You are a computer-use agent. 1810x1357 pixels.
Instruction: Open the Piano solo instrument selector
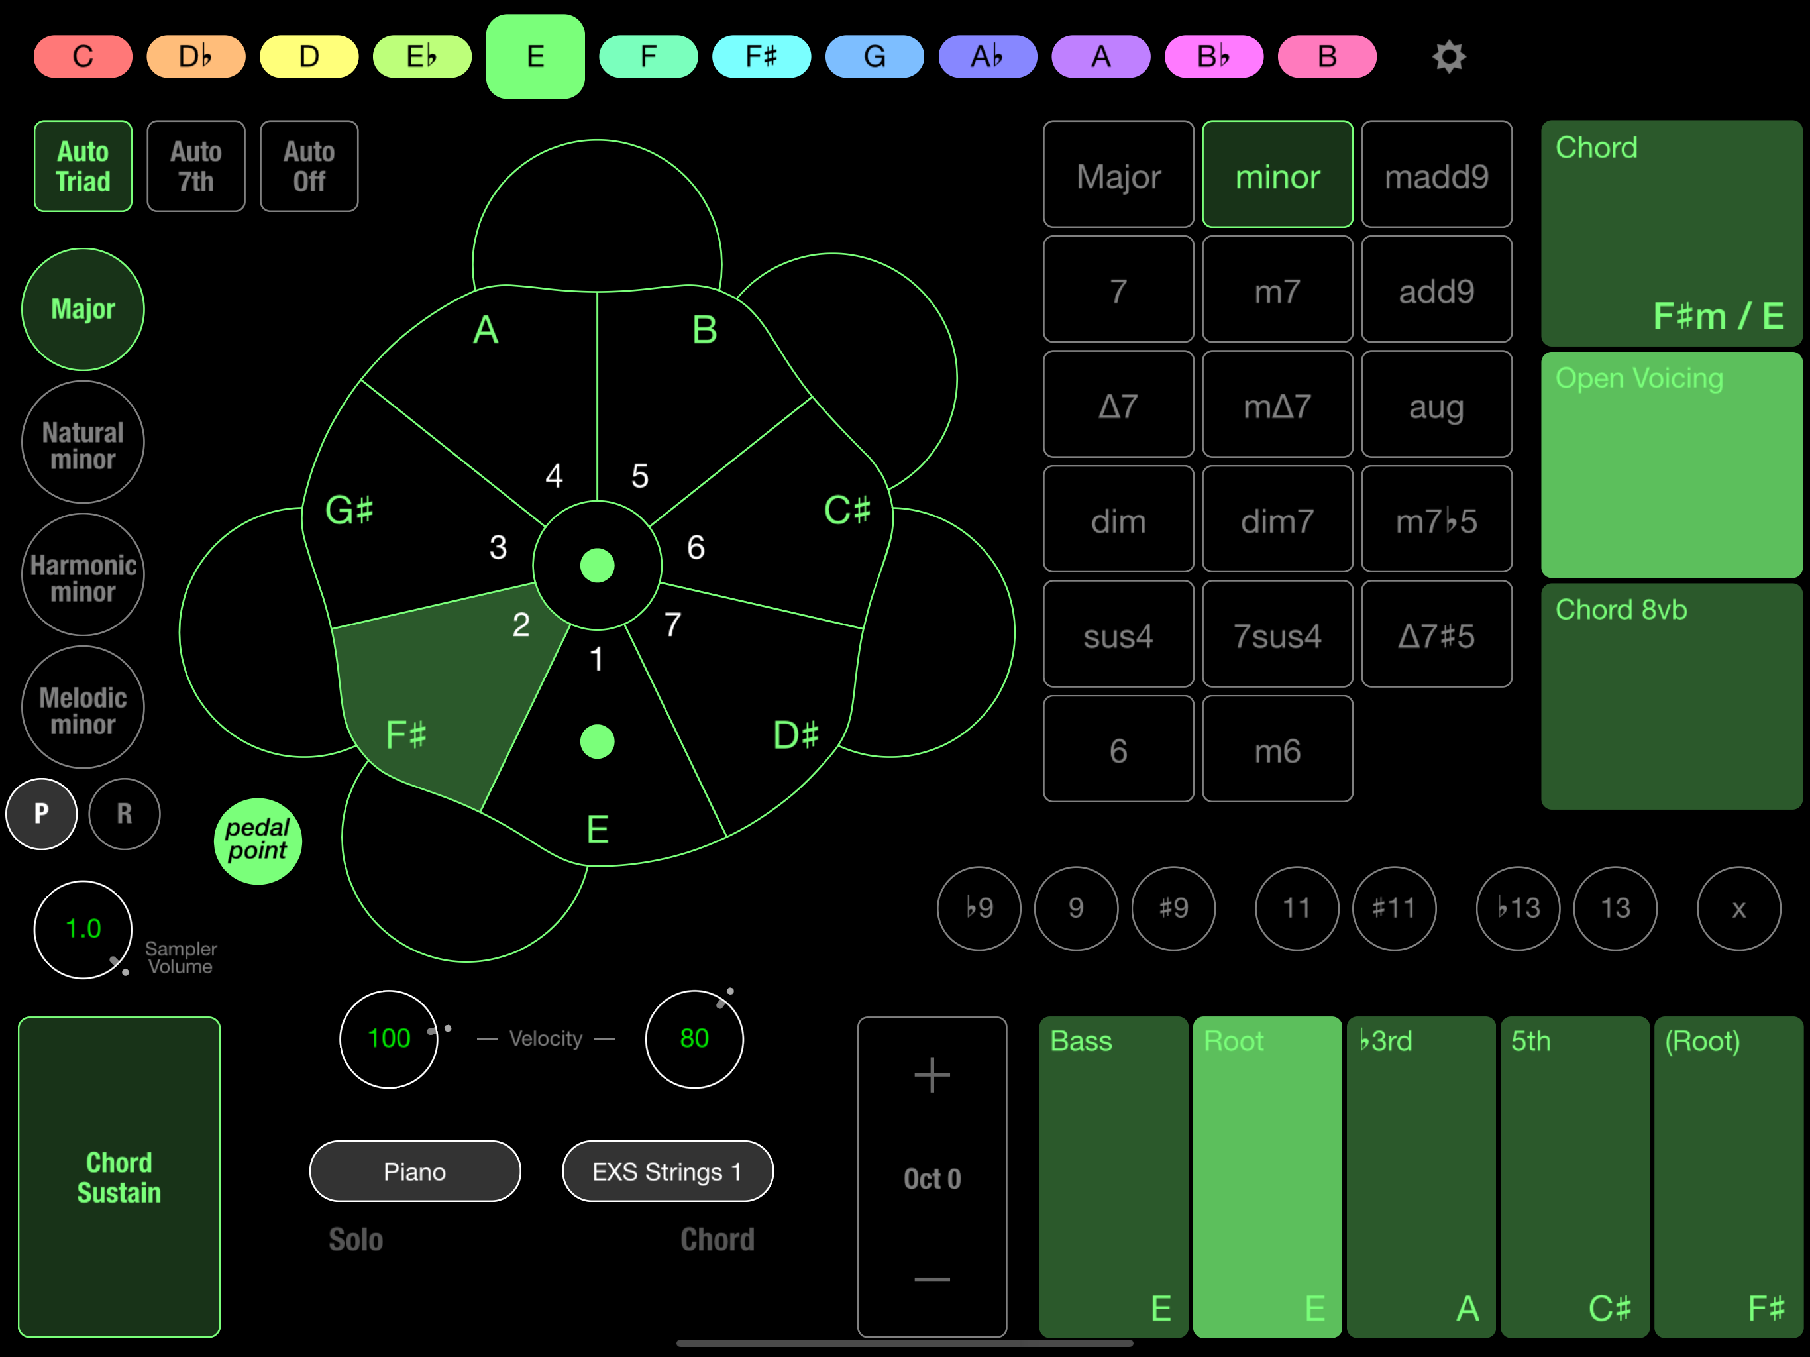click(x=415, y=1171)
